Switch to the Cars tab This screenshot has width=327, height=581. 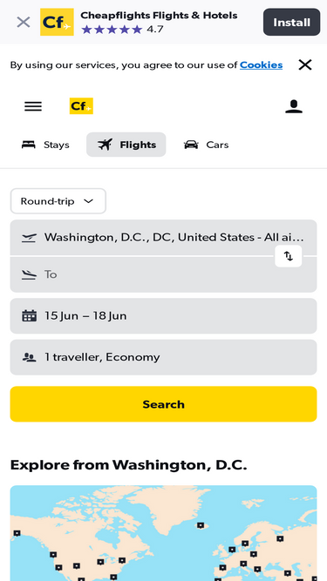tap(206, 145)
